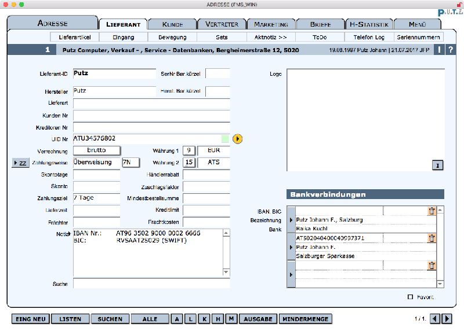Click the exclamation mark icon in header

(439, 50)
